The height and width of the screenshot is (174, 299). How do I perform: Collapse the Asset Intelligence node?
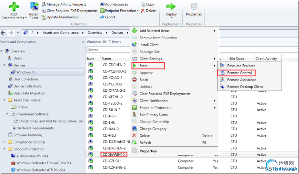4,100
